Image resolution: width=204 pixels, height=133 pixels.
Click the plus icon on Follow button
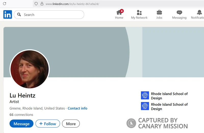tap(41, 124)
